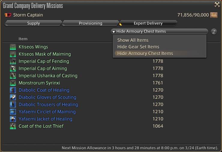The height and width of the screenshot is (152, 222).
Task: Open the Expert Delivery tab
Action: [148, 23]
